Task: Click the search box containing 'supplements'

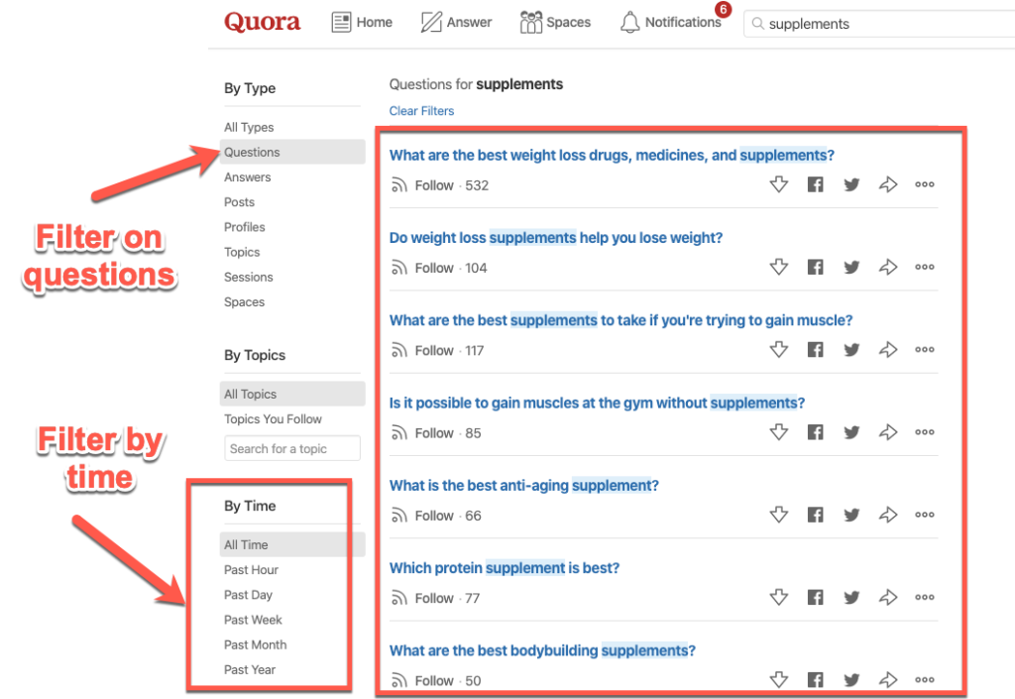Action: [879, 24]
